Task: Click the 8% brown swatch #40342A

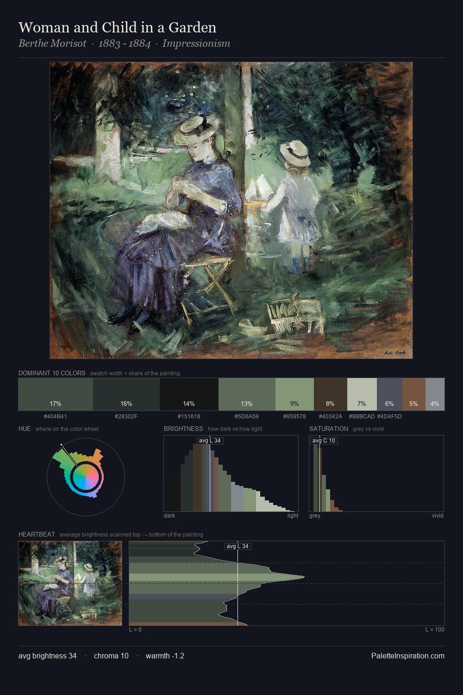Action: coord(330,394)
